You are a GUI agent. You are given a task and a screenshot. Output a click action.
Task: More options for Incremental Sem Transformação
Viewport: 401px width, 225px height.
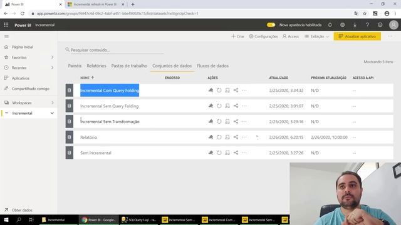pos(244,122)
